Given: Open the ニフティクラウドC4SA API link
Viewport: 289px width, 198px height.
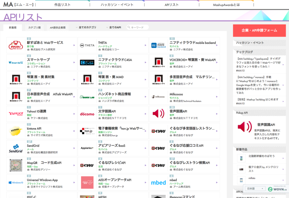Looking at the screenshot, I should pos(115,60).
